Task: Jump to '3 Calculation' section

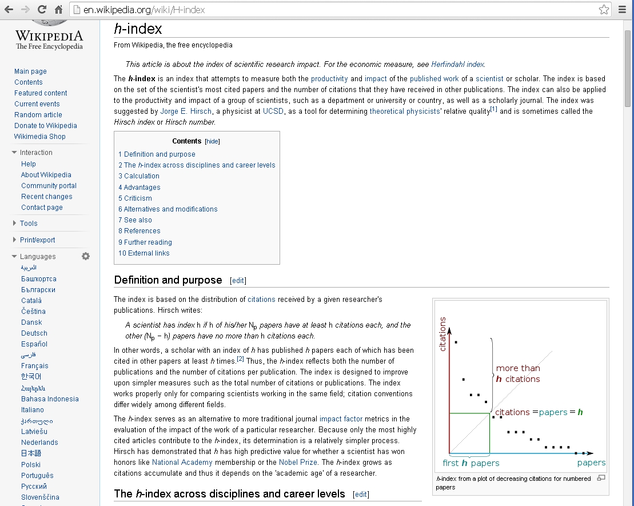Action: (139, 176)
